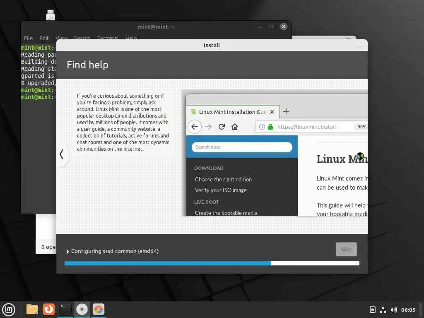Open the Search menu in terminal
The width and height of the screenshot is (424, 318).
82,38
